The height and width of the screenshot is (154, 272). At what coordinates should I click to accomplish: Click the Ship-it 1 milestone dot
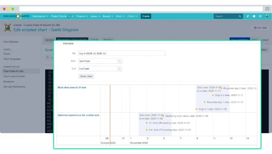[x=196, y=109]
